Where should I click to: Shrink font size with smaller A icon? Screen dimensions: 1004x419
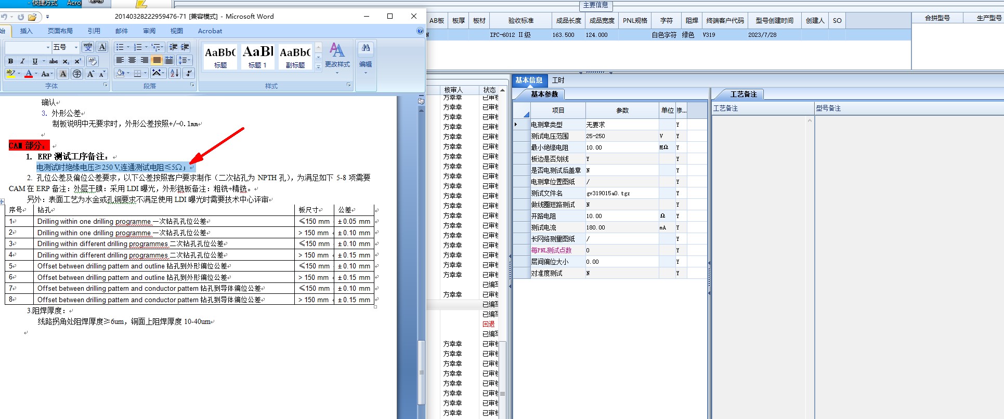click(102, 74)
